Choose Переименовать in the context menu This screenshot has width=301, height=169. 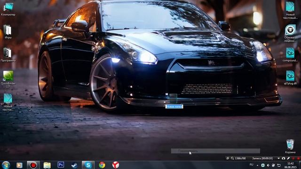point(215,151)
